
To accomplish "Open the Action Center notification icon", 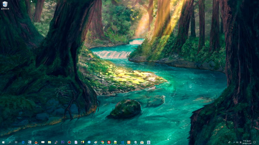I will (x=254, y=142).
